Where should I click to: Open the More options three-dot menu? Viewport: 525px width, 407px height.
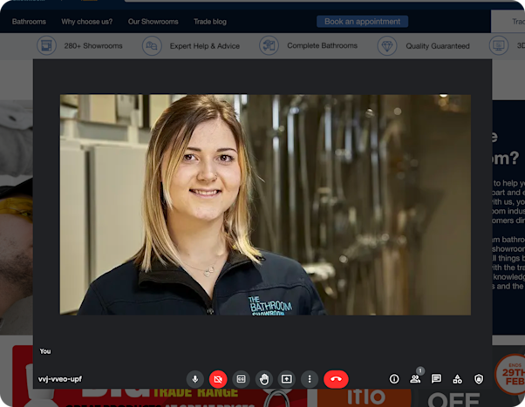[x=310, y=379]
